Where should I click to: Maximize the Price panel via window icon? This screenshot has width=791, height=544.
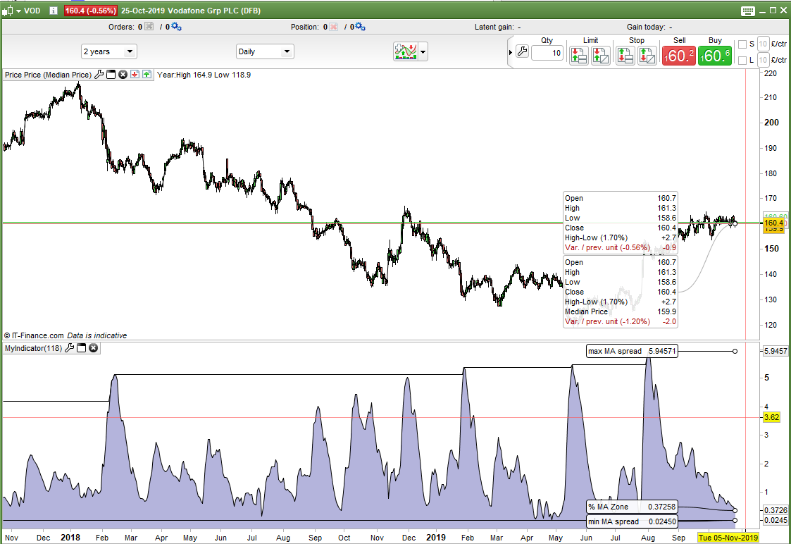tap(111, 75)
